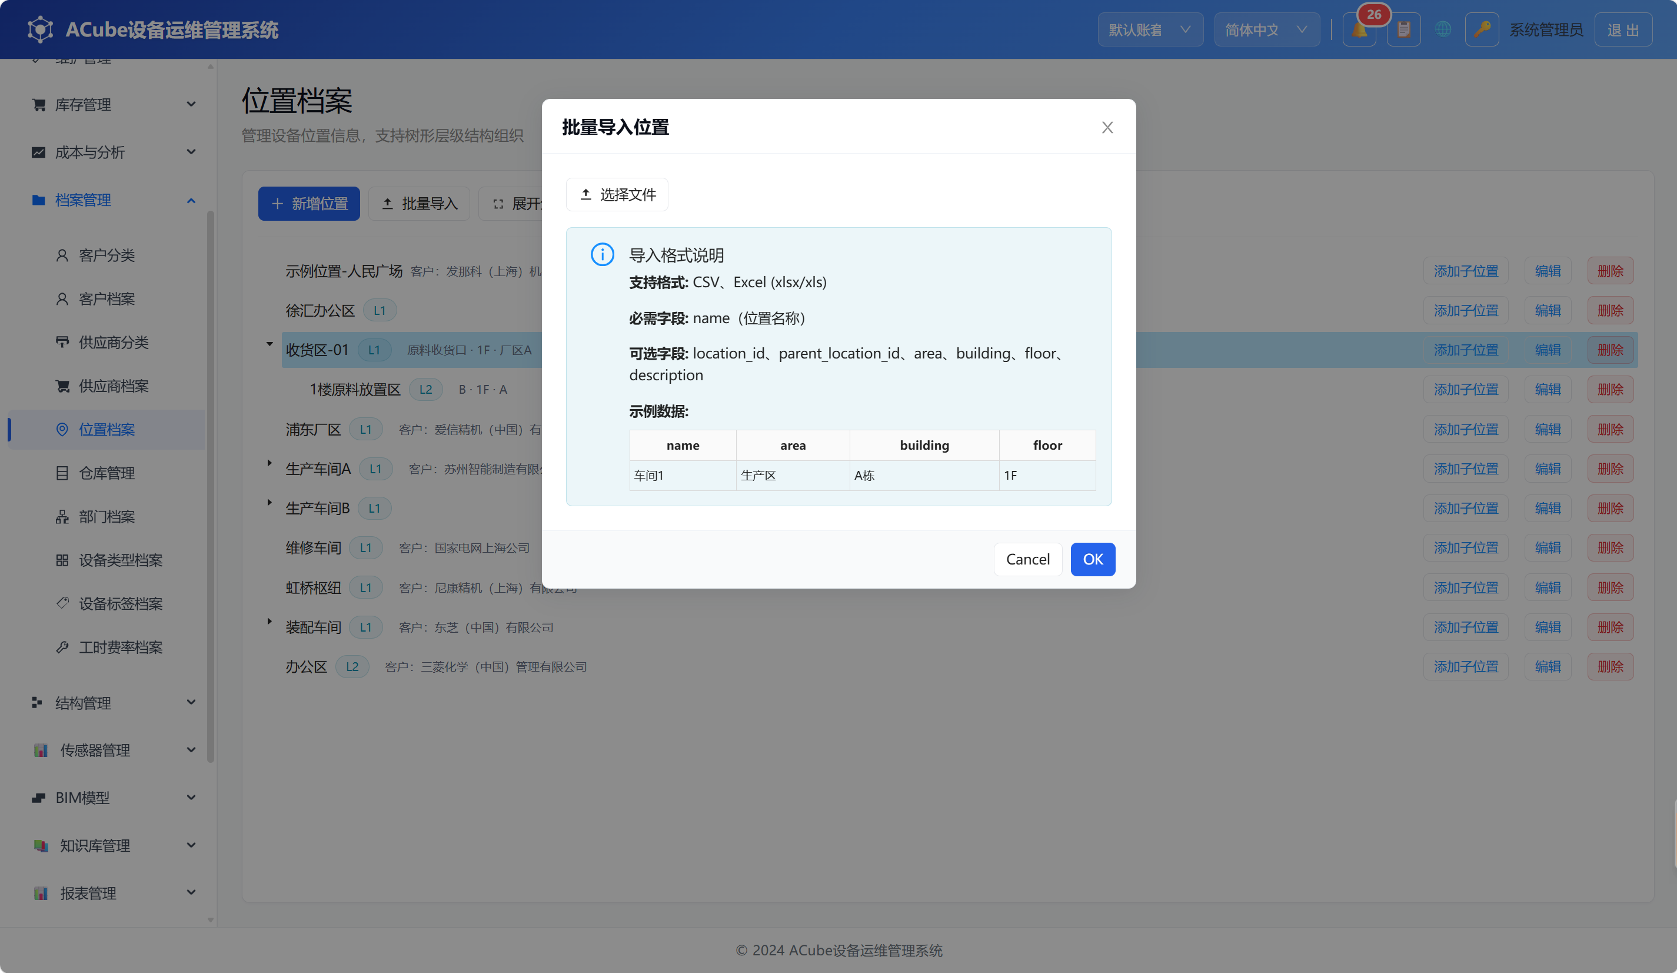Expand the 结构管理 menu
Screen dimensions: 1677x973
point(113,703)
